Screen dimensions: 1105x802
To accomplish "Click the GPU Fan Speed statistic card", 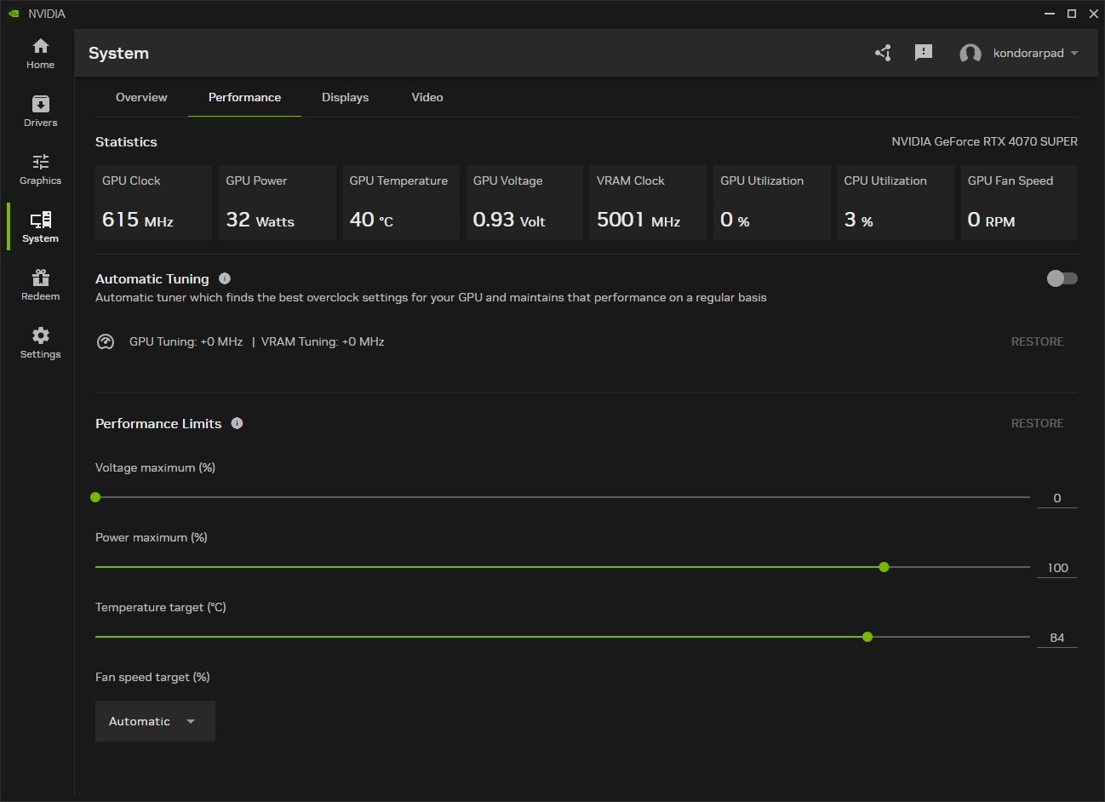I will 1019,203.
